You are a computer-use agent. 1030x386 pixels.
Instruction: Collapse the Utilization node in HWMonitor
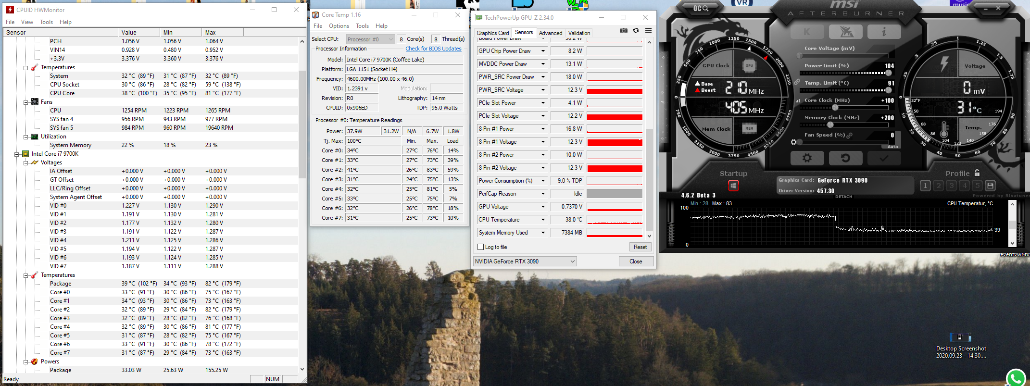coord(26,137)
